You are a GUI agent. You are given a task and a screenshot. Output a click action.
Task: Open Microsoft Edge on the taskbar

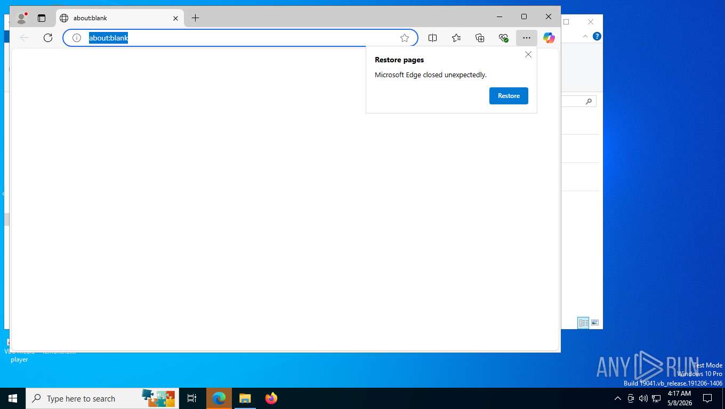point(219,398)
